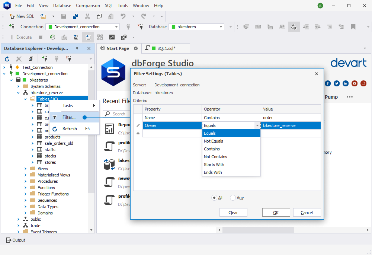372x255 pixels.
Task: Click the LinkedIn social icon
Action: click(346, 83)
